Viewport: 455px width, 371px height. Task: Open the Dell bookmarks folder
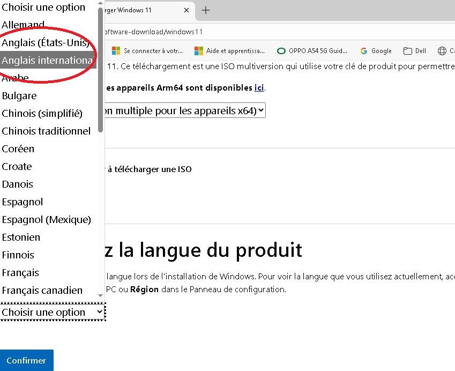pos(414,51)
